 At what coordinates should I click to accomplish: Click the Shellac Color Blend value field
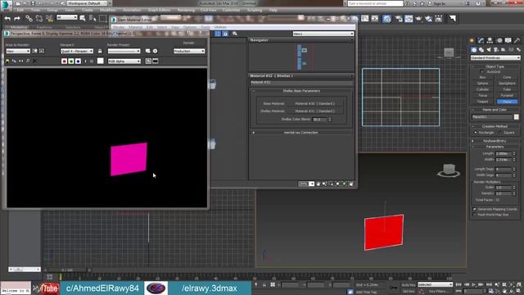319,120
